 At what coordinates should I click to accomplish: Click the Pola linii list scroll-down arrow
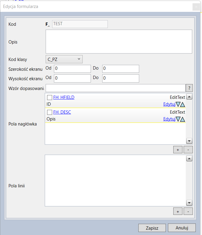point(189,203)
